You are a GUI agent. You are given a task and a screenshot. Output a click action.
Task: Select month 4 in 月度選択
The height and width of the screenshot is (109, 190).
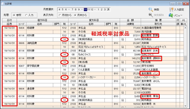click(59, 9)
